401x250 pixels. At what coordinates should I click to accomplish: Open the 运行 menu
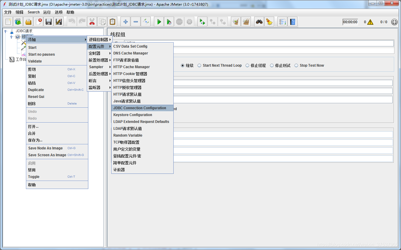pos(47,12)
